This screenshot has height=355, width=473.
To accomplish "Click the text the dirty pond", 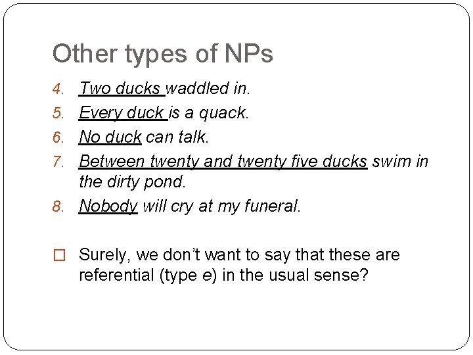I will [x=133, y=181].
